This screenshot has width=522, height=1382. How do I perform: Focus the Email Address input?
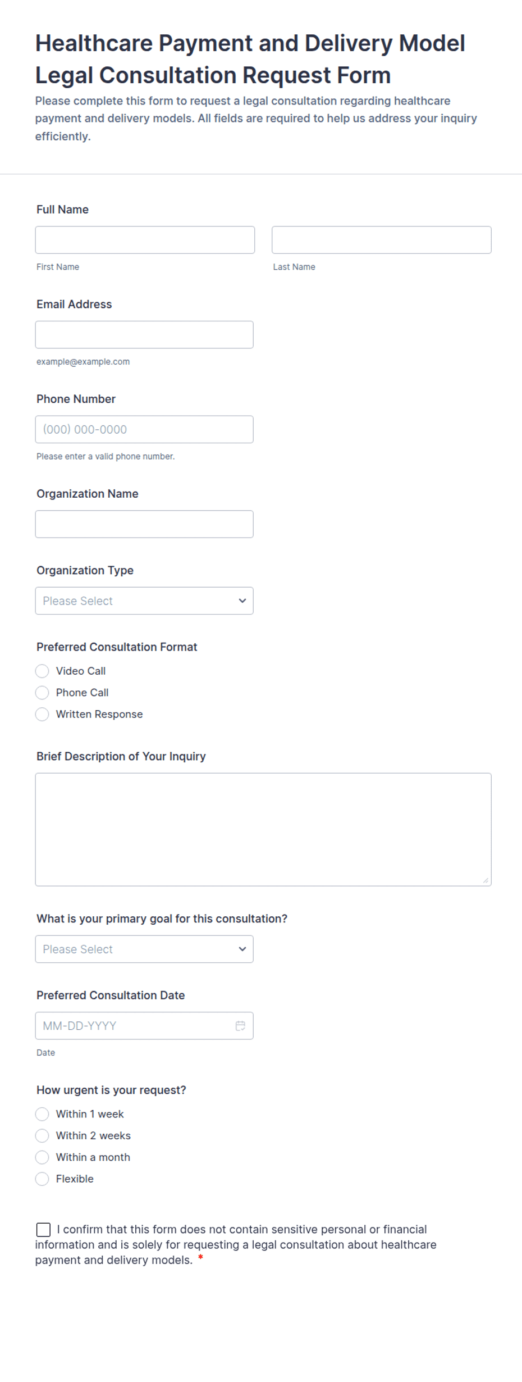point(144,335)
